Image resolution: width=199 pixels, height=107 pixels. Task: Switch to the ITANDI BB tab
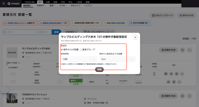click(30, 2)
